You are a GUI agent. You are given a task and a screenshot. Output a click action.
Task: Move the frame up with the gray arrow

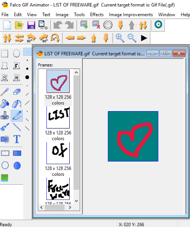(x=131, y=25)
